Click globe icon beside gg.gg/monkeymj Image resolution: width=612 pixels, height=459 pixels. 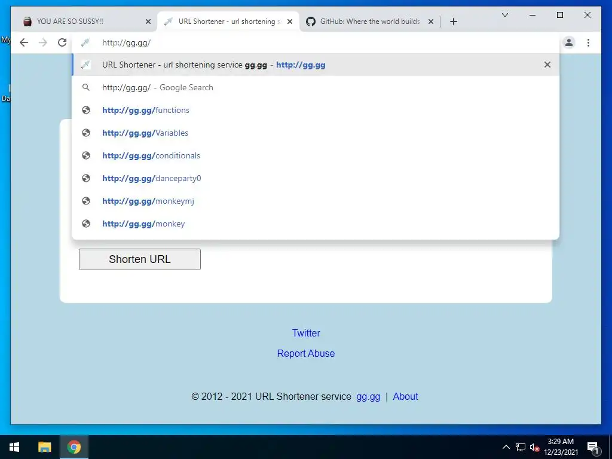86,201
